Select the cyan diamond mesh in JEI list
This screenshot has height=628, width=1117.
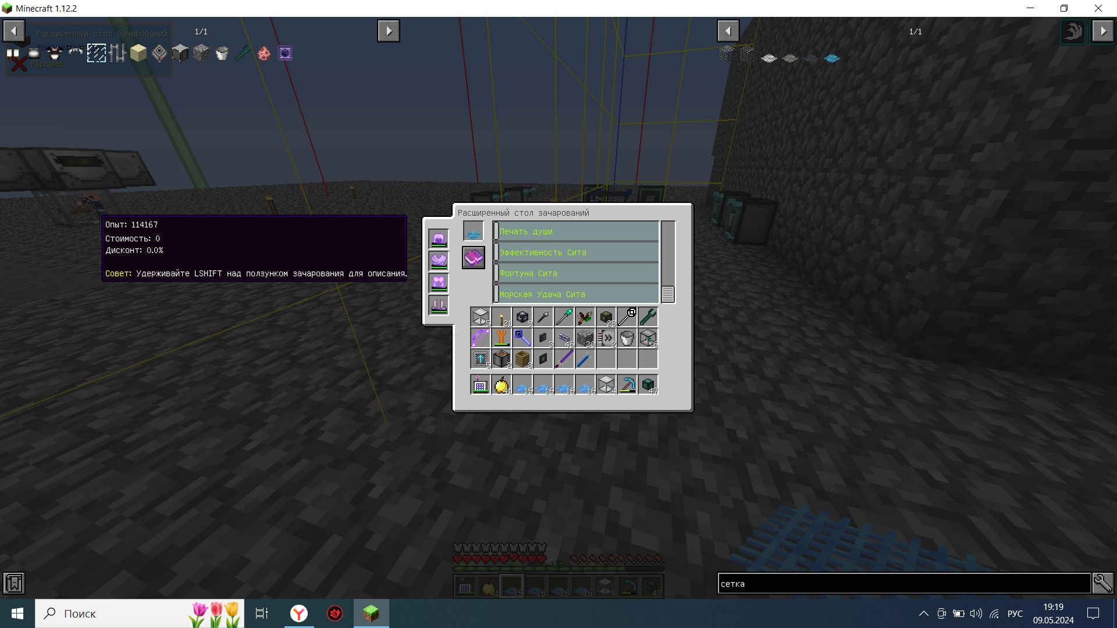[832, 58]
